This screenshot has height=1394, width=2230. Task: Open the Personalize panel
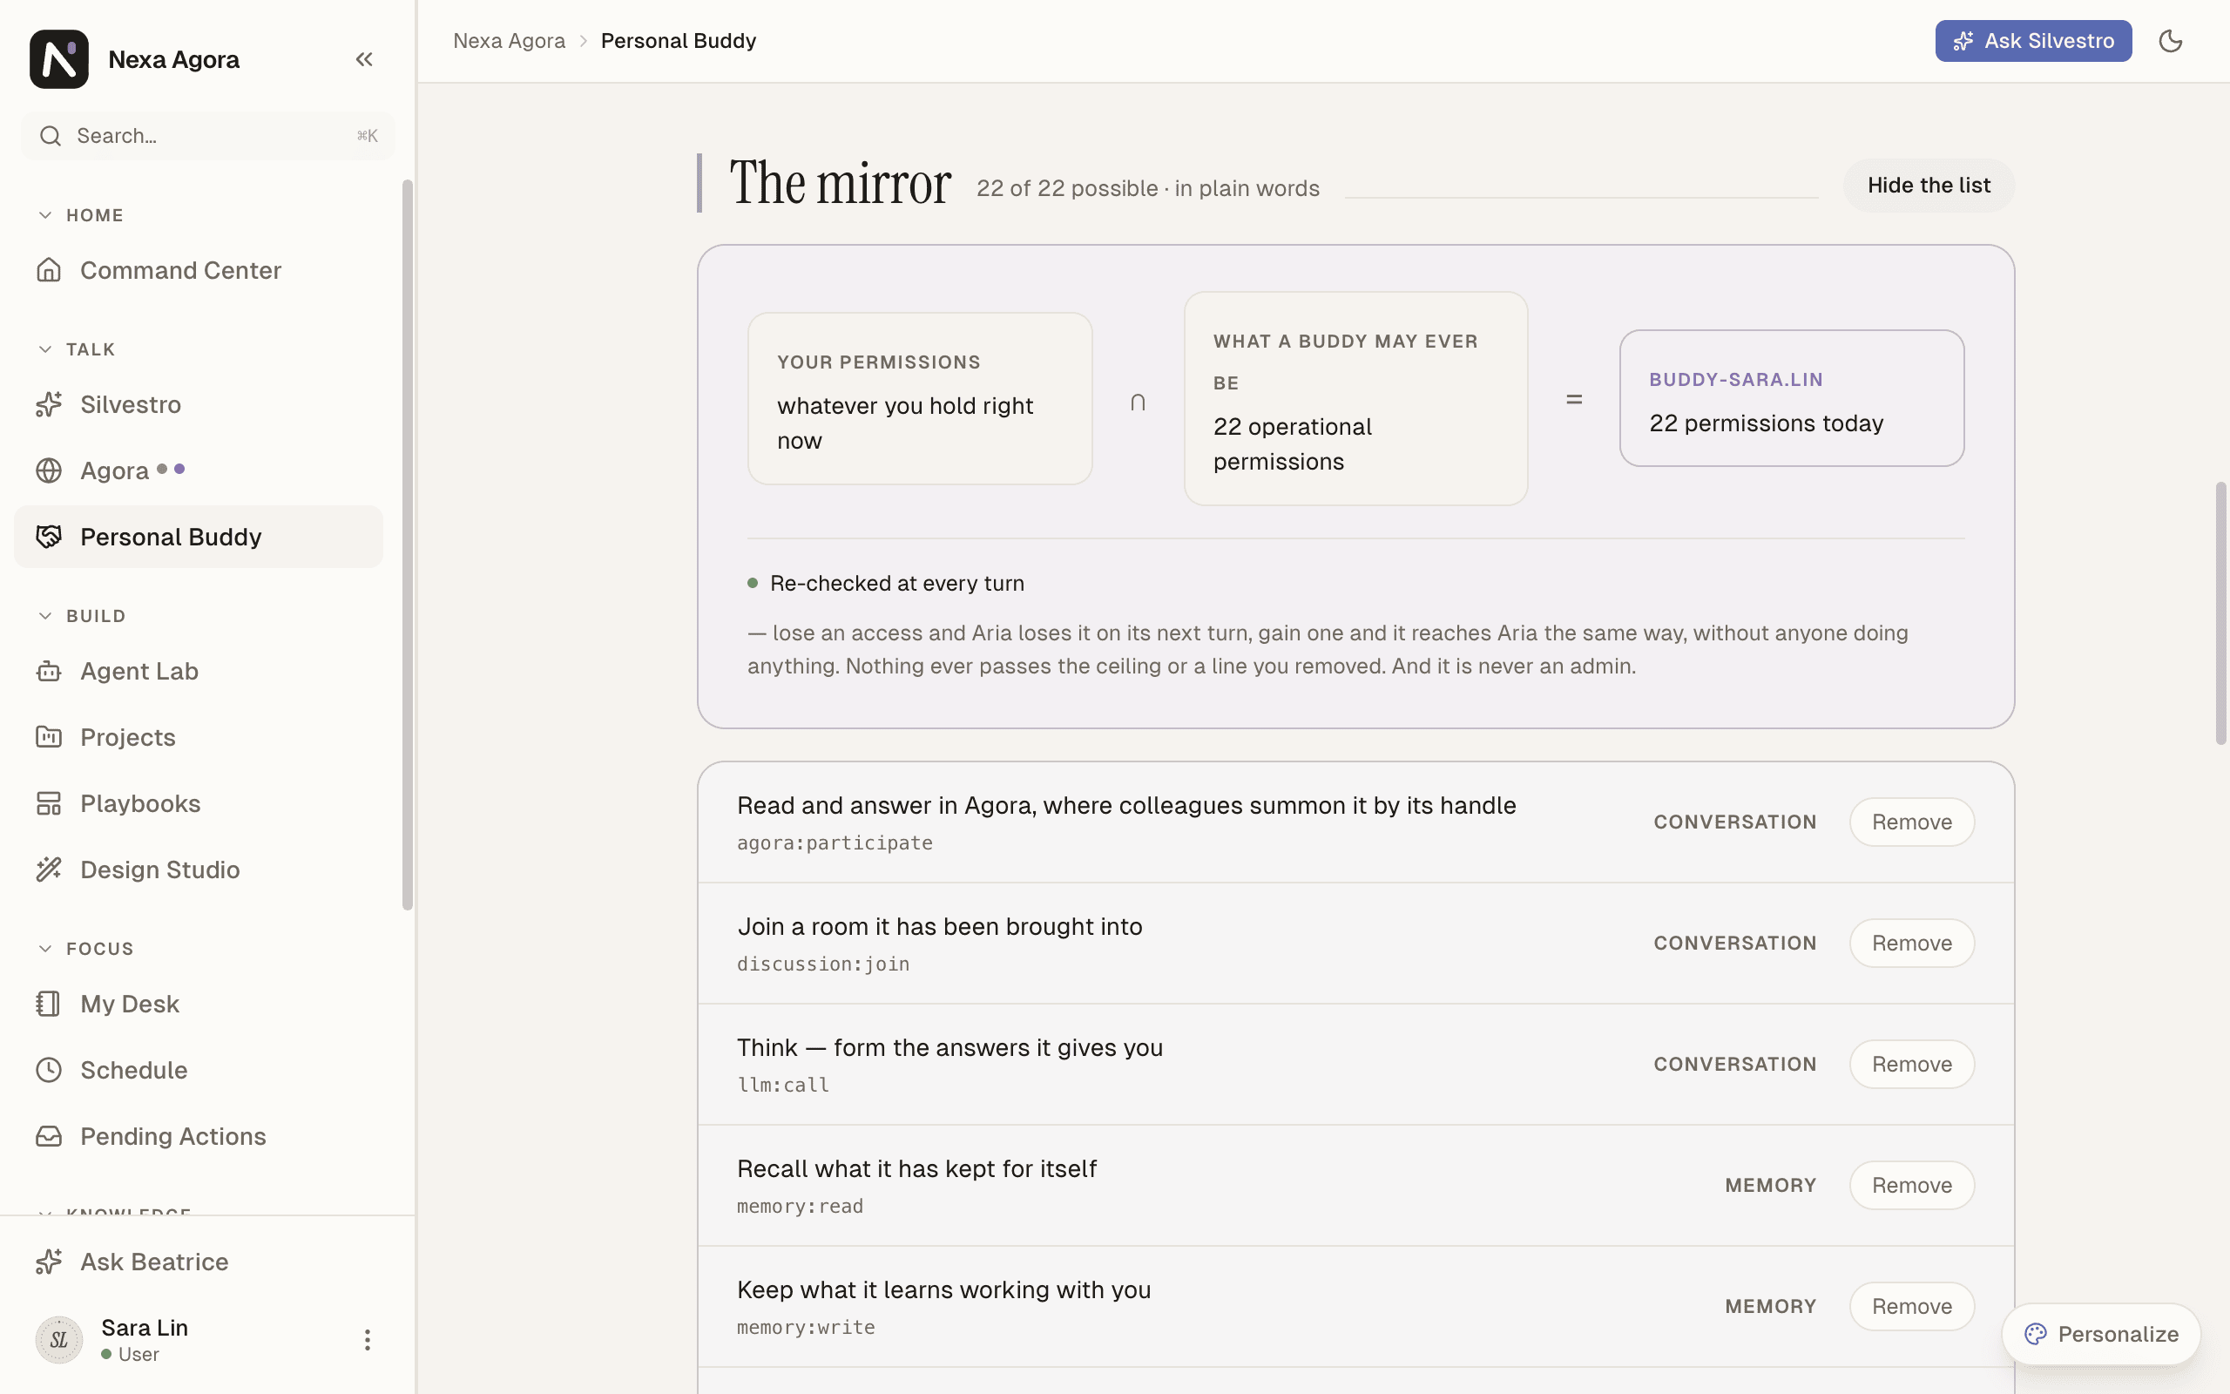click(x=2101, y=1334)
